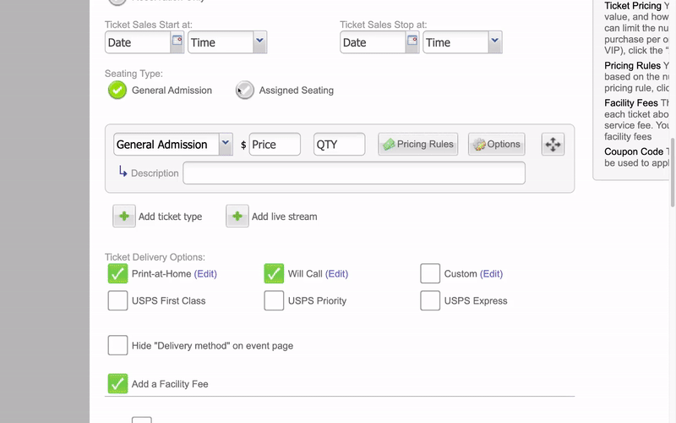Viewport: 676px width, 423px height.
Task: Click the move ticket type arrows icon
Action: click(x=553, y=144)
